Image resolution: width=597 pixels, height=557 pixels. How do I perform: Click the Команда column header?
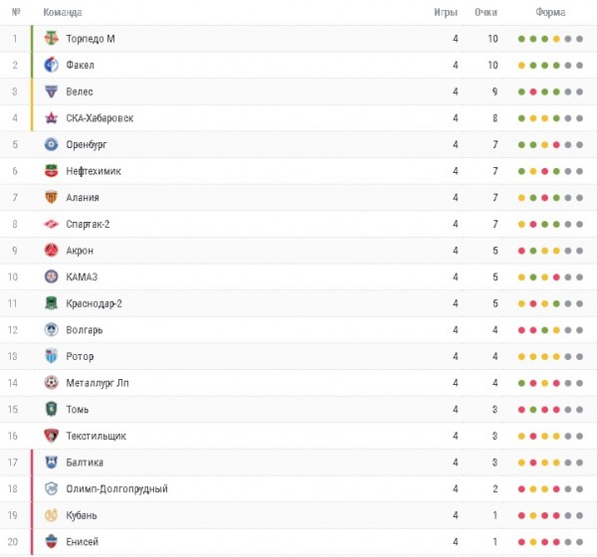(x=63, y=13)
